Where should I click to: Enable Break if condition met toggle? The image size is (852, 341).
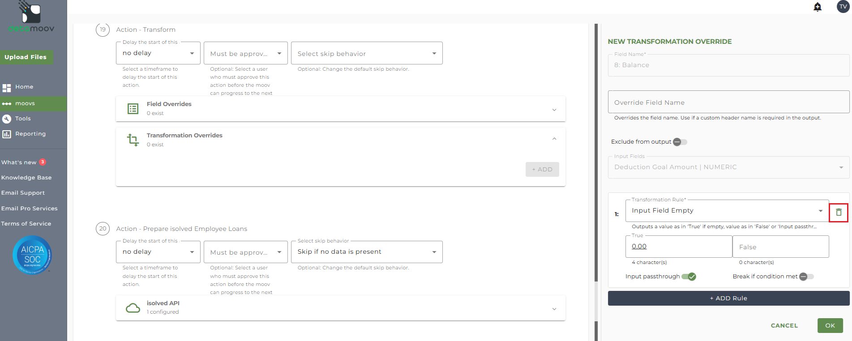point(806,277)
